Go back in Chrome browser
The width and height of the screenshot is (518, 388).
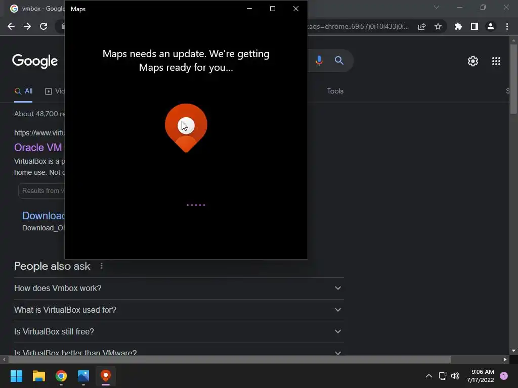[11, 26]
